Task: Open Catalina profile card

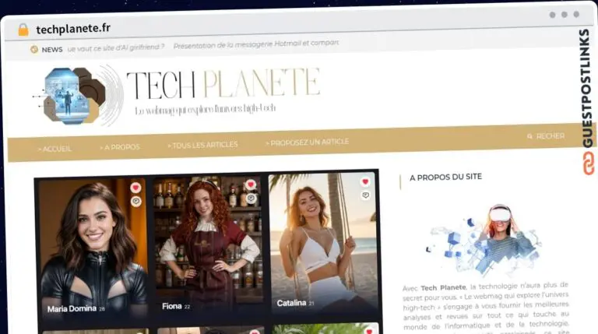Action: [x=323, y=242]
